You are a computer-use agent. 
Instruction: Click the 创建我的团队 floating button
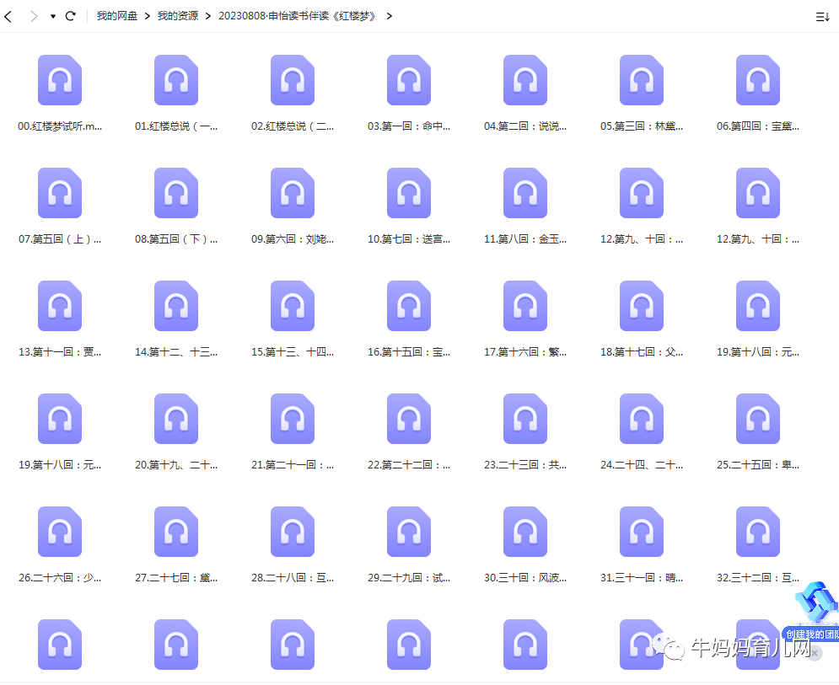811,634
